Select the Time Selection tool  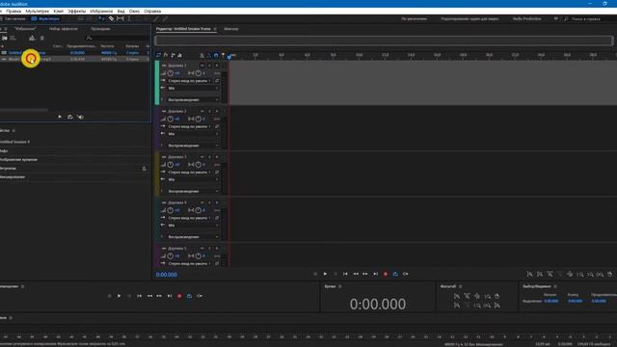pyautogui.click(x=129, y=18)
